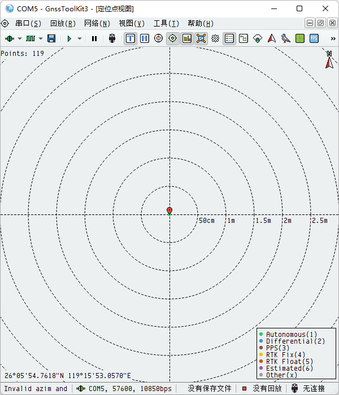
Task: Restore the inner document window
Action: coord(321,23)
